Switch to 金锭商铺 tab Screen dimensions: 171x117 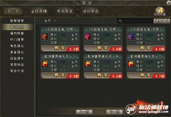39,11
